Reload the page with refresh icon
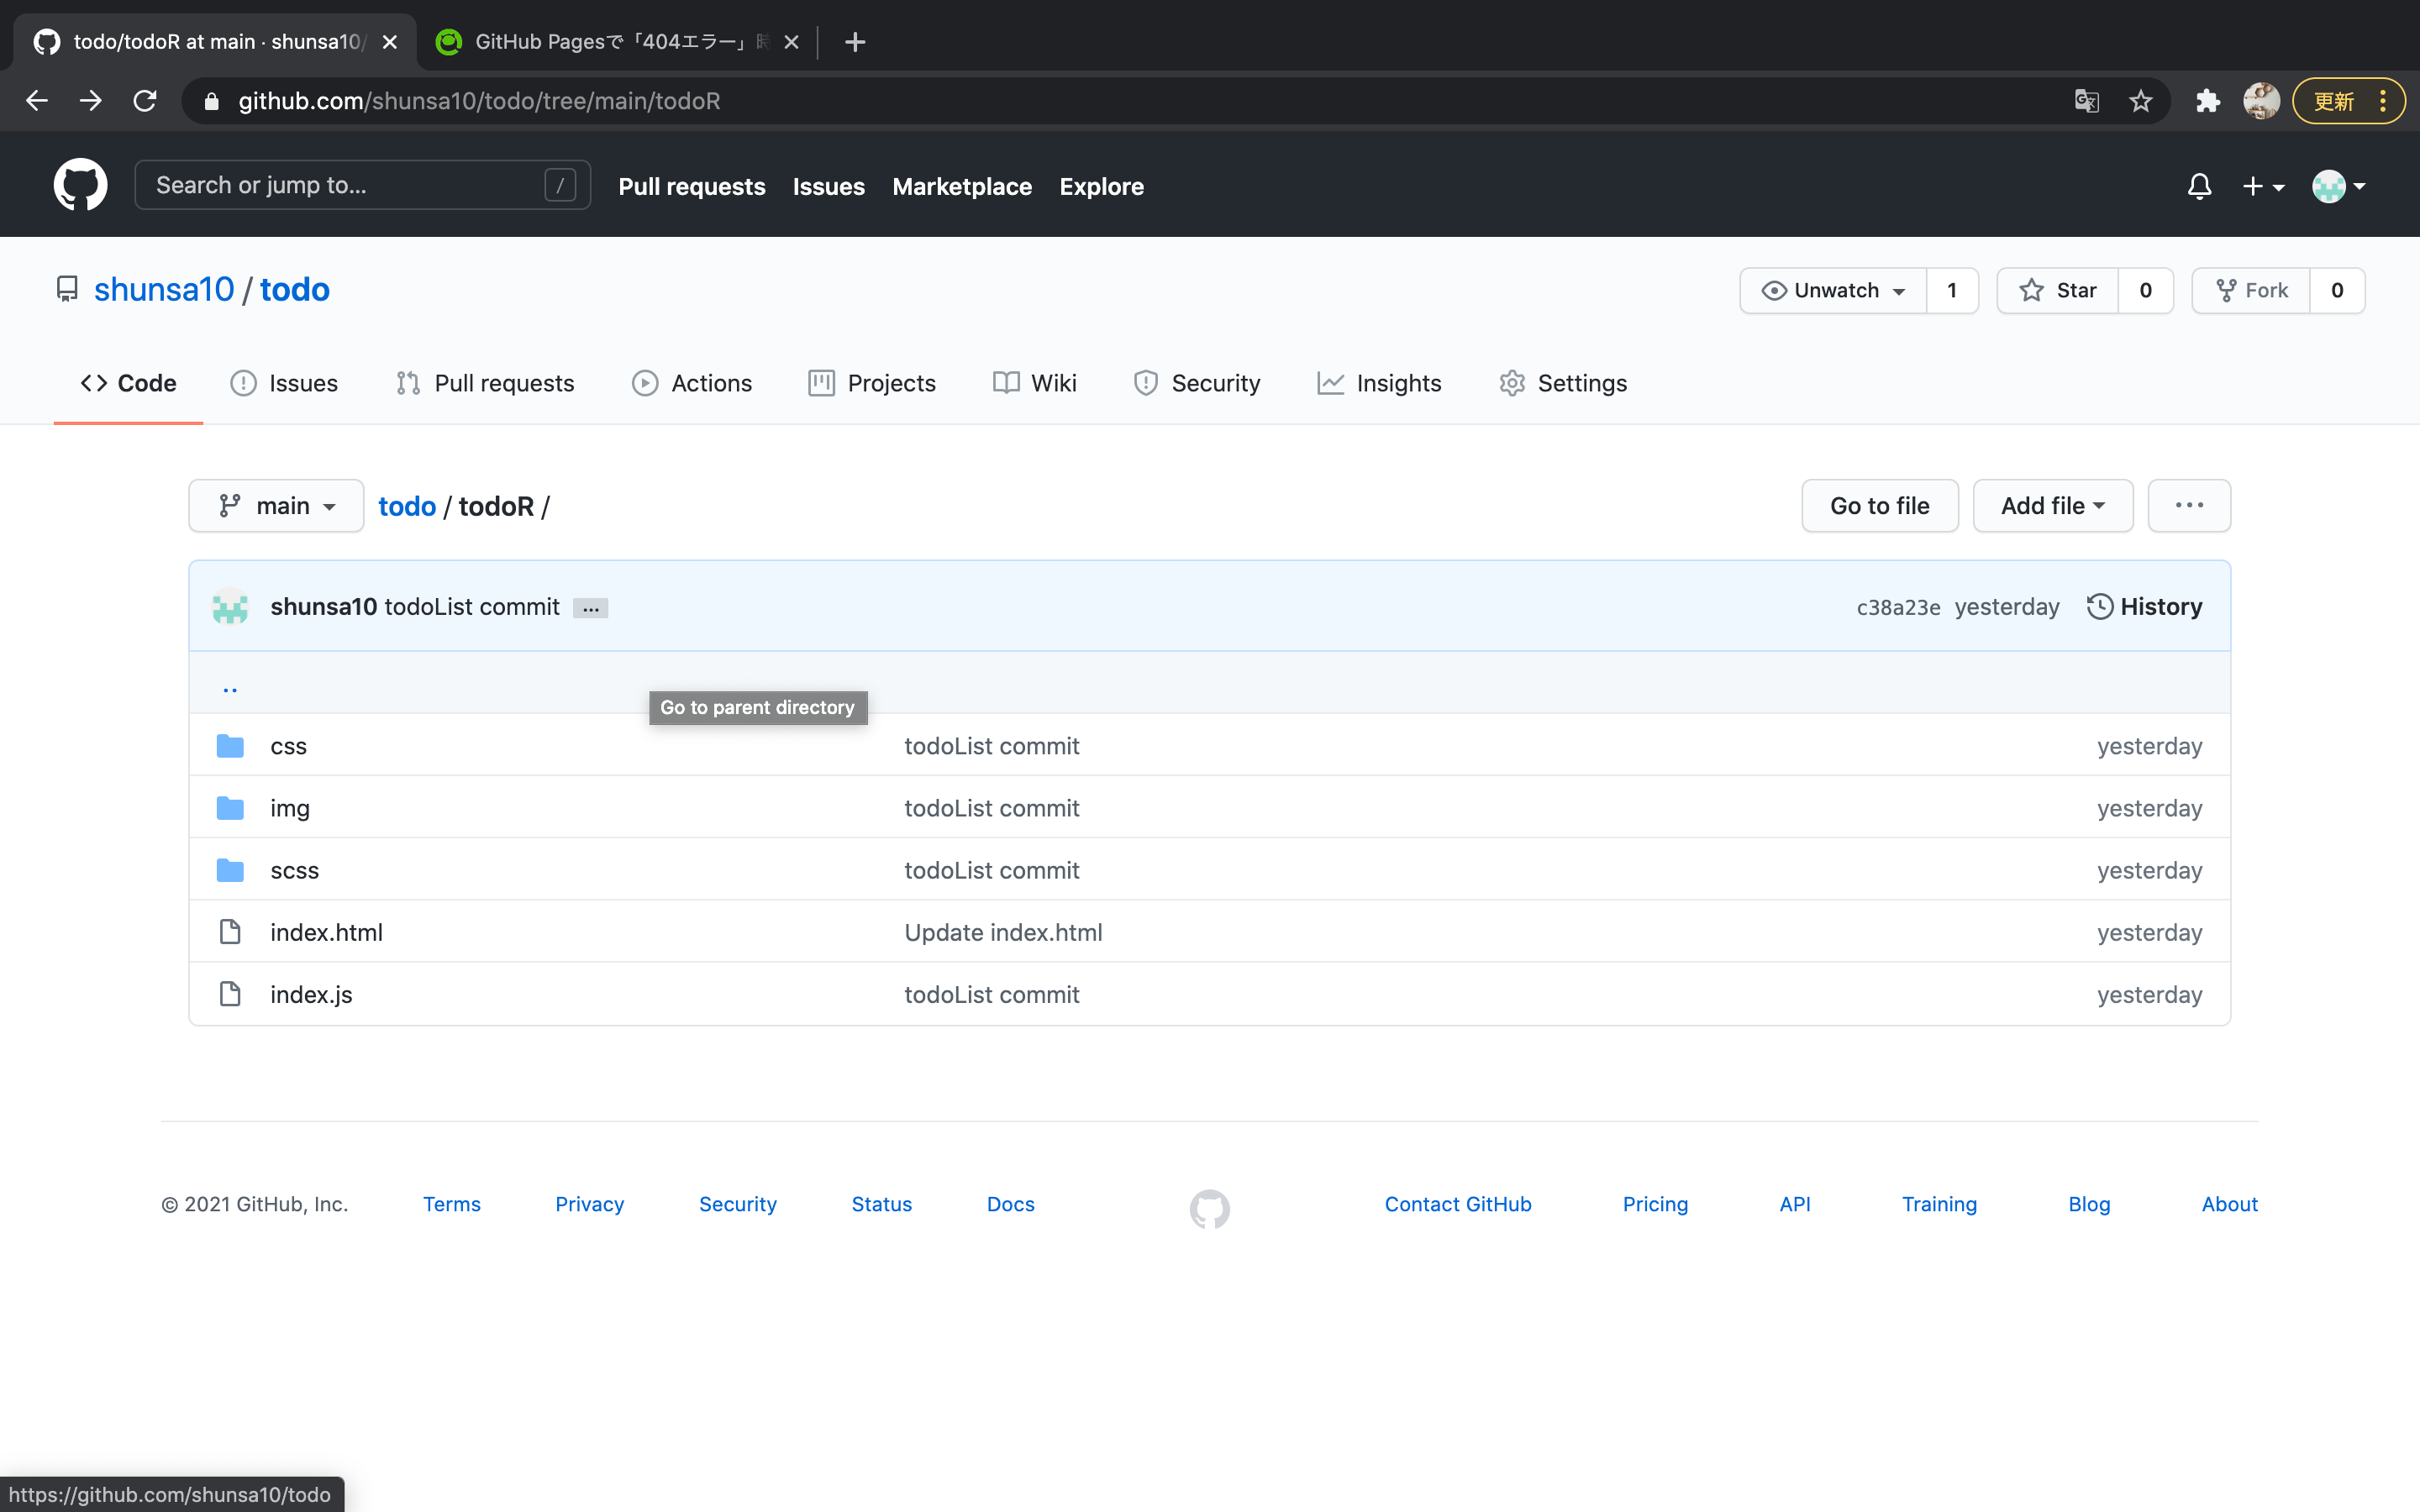Screen dimensions: 2420x1512 pyautogui.click(x=145, y=101)
